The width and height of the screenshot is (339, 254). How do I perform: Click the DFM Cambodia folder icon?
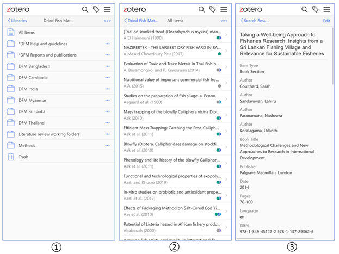[11, 77]
